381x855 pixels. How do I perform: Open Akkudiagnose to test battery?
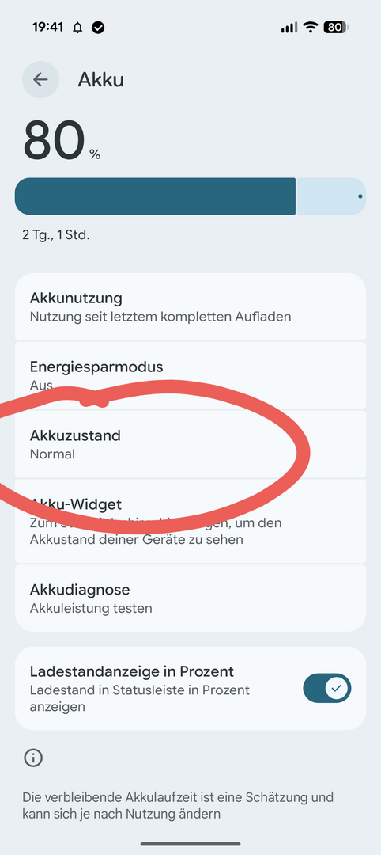point(190,598)
